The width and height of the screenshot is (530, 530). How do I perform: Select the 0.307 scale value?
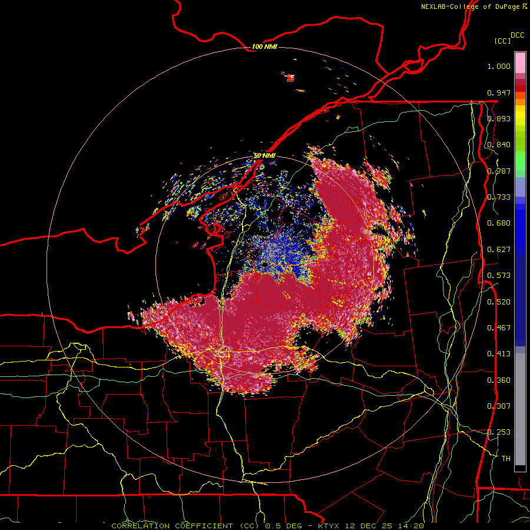pyautogui.click(x=499, y=406)
